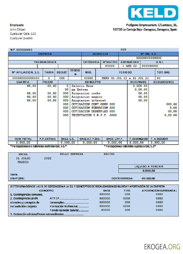The image size is (183, 254).
Task: Select the employee name John Citizen
Action: tap(18, 29)
